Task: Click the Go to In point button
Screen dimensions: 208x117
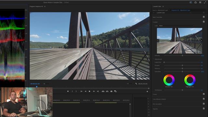Action: tap(82, 91)
